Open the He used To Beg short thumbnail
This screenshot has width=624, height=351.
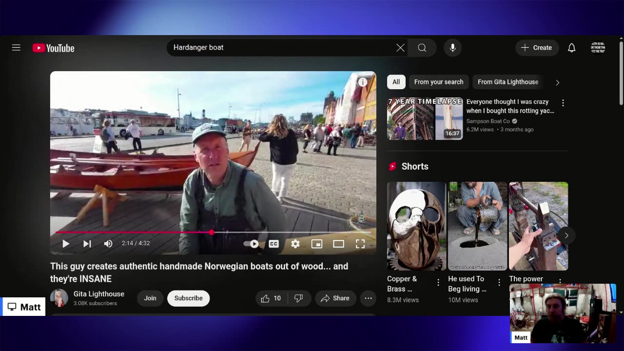478,226
